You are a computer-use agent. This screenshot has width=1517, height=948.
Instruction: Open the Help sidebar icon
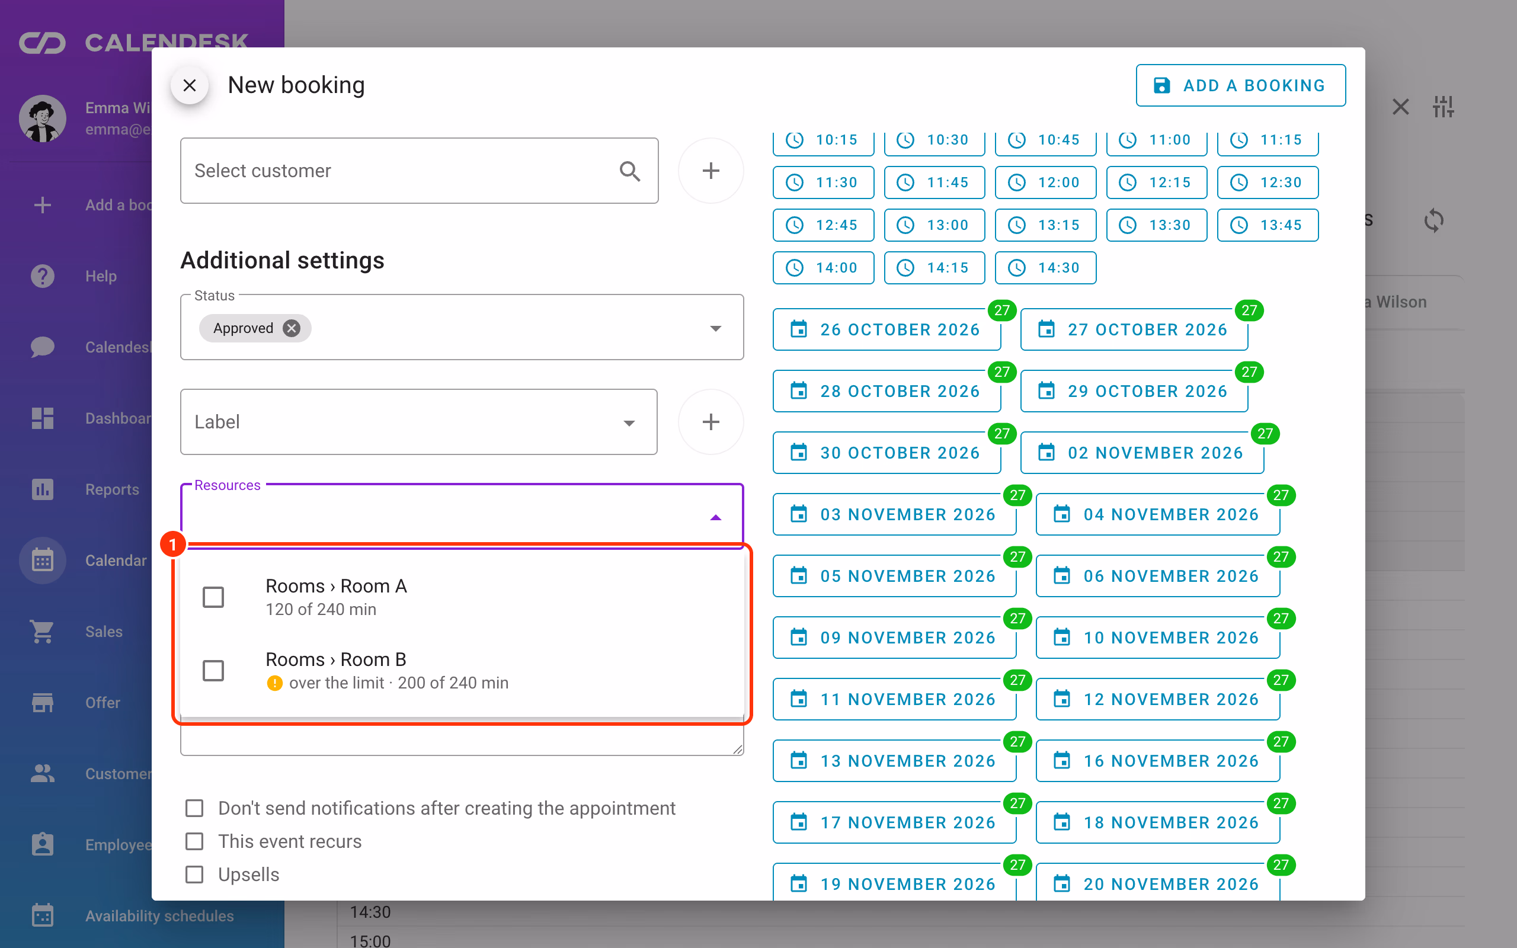[43, 276]
